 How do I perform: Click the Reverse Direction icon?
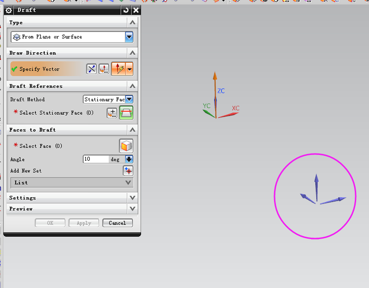pos(92,69)
